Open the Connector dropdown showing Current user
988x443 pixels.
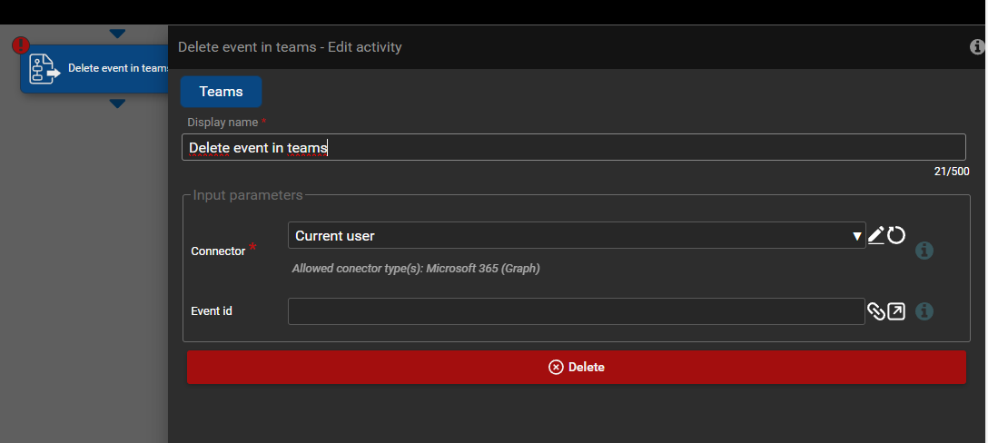point(572,236)
